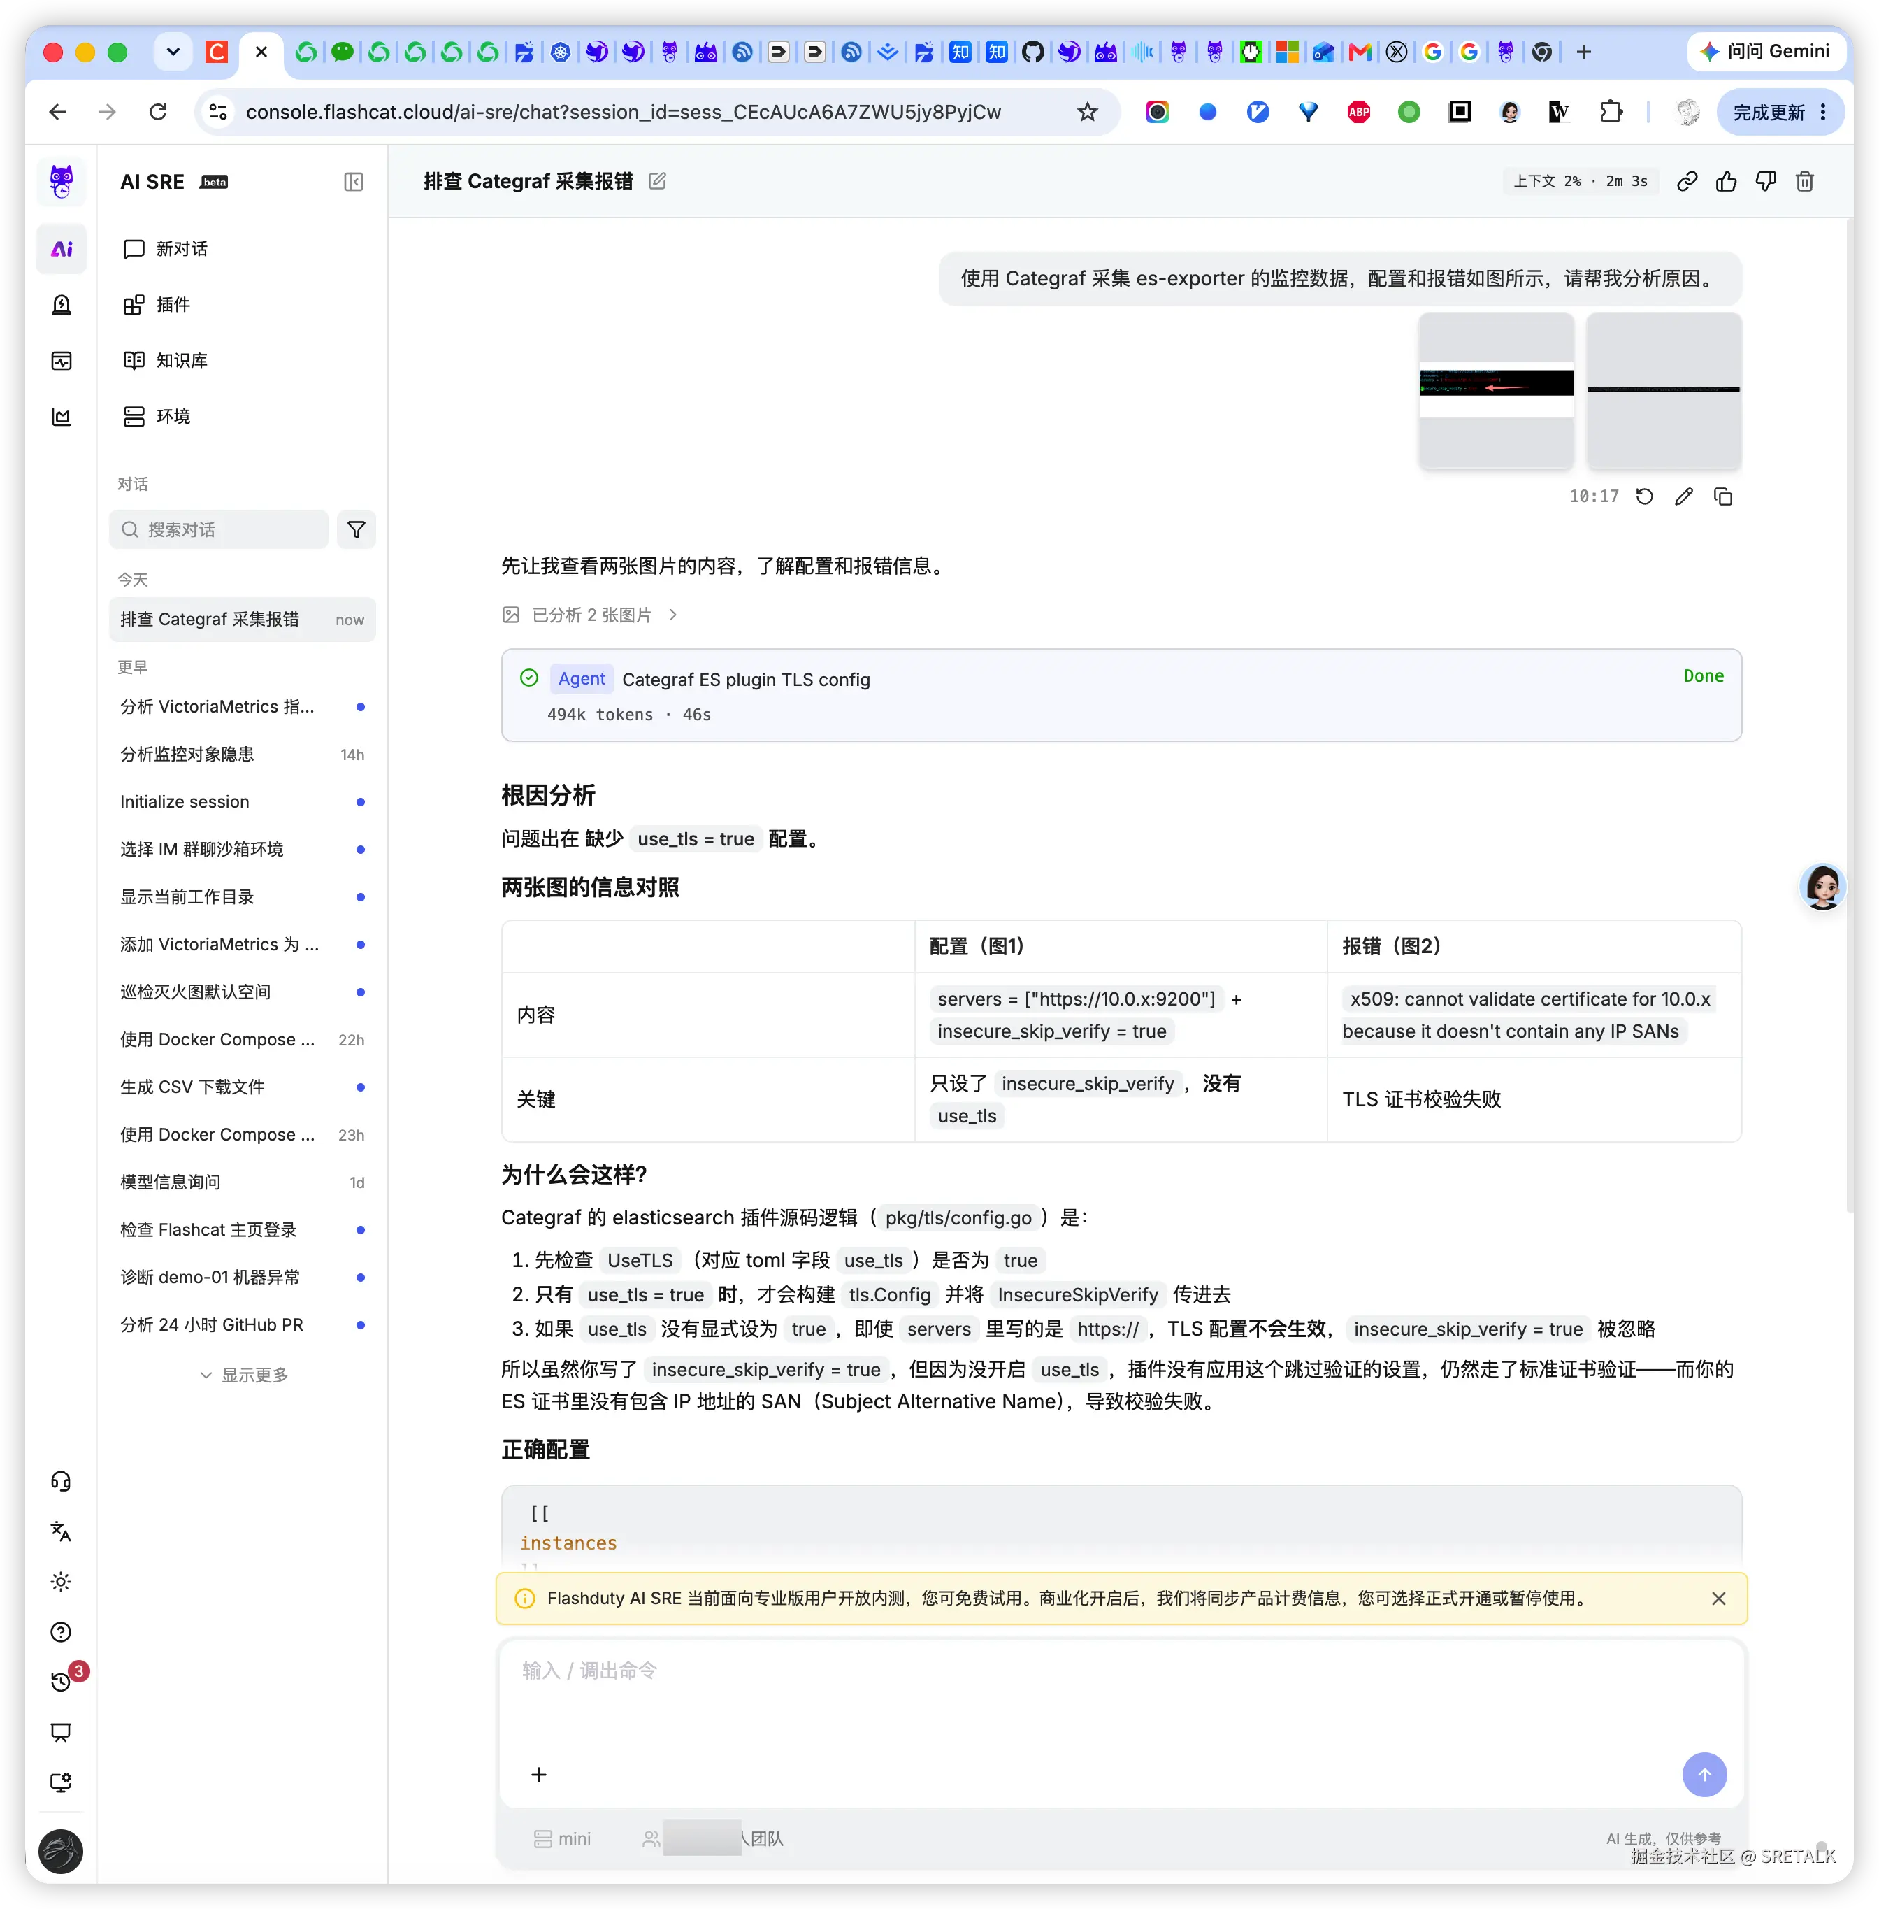Open the 插件 plugins section
Screen dimensions: 1879x1909
[156, 305]
